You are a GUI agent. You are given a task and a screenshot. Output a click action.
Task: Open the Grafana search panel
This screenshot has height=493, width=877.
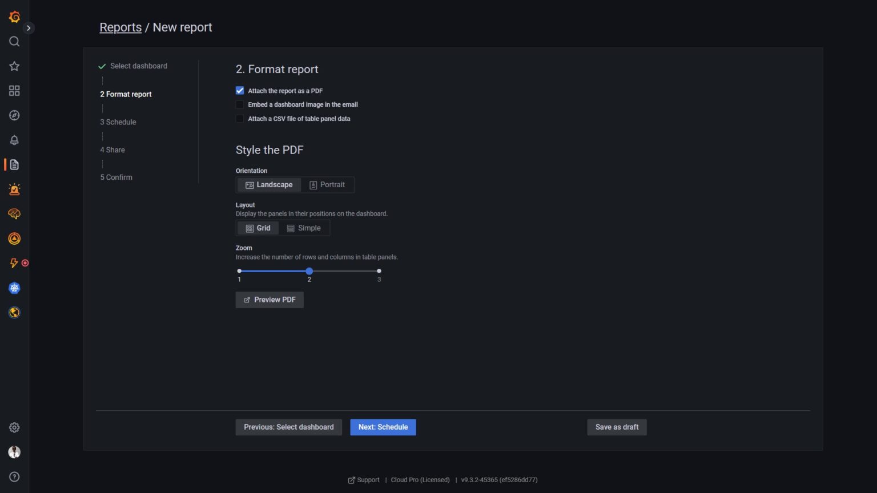14,41
